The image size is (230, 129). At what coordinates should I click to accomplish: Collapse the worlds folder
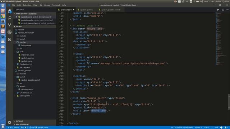point(22,86)
